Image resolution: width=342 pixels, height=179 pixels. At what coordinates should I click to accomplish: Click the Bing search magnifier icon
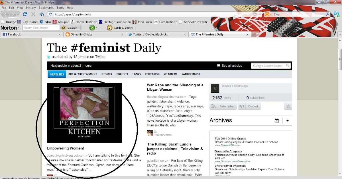(x=328, y=14)
